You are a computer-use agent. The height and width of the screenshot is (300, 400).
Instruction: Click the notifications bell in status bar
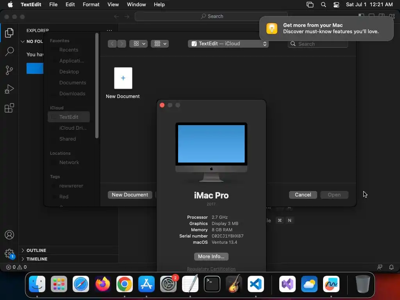pos(391,267)
